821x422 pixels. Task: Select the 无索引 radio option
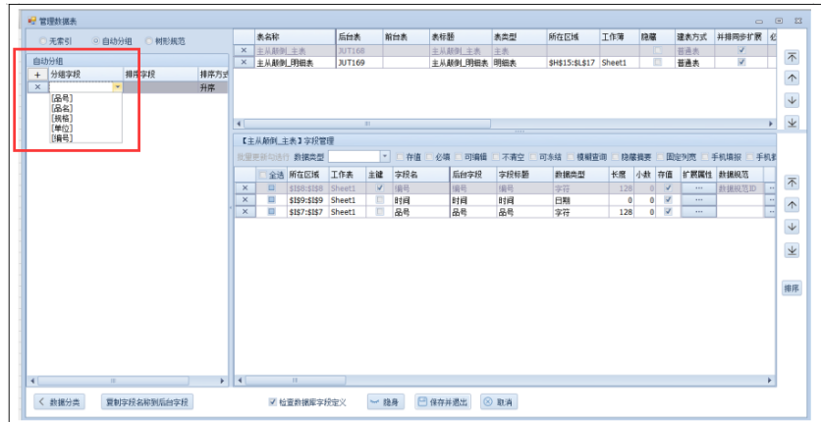(42, 41)
